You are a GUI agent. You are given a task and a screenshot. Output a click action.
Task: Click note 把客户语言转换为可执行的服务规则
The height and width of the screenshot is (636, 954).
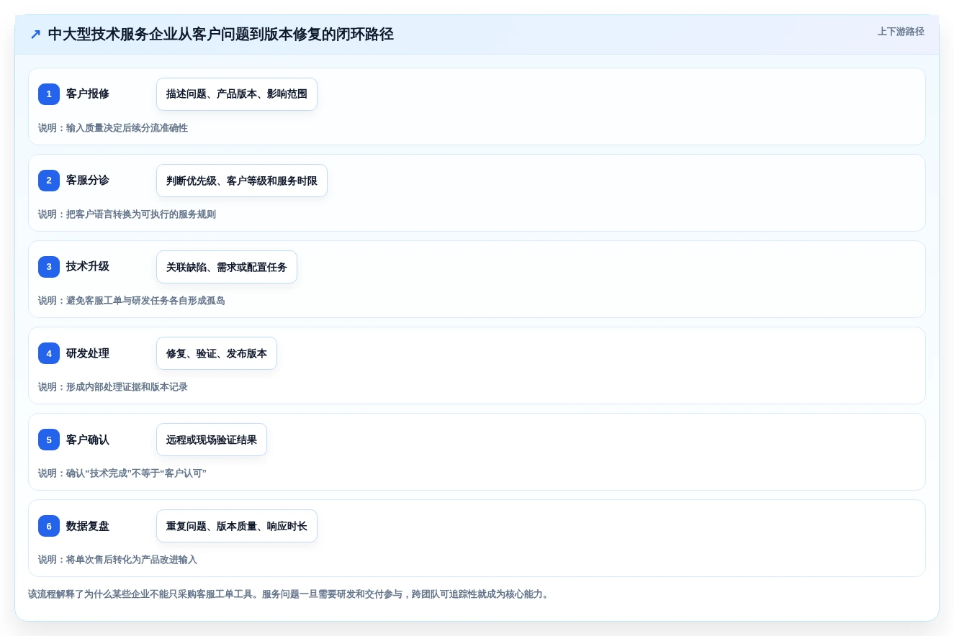[x=127, y=214]
